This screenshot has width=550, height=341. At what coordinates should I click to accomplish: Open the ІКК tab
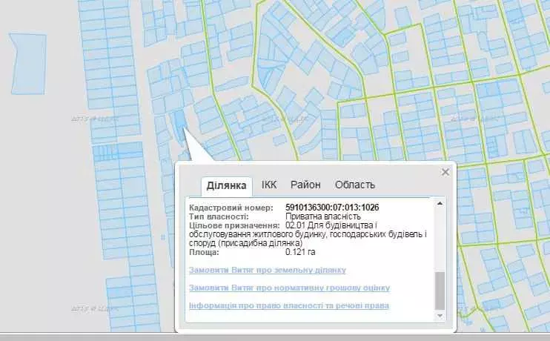[x=269, y=185]
